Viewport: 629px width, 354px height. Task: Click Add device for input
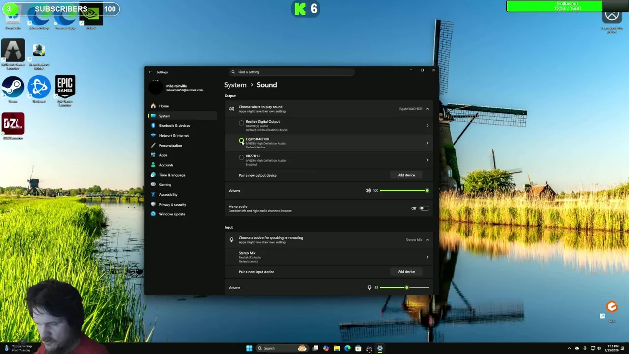(x=406, y=272)
